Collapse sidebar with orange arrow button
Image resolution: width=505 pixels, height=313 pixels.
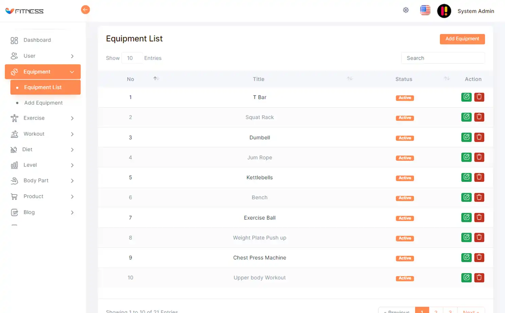point(85,10)
